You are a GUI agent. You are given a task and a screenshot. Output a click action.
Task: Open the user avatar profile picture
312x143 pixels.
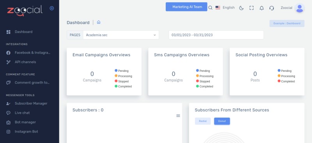tap(300, 8)
